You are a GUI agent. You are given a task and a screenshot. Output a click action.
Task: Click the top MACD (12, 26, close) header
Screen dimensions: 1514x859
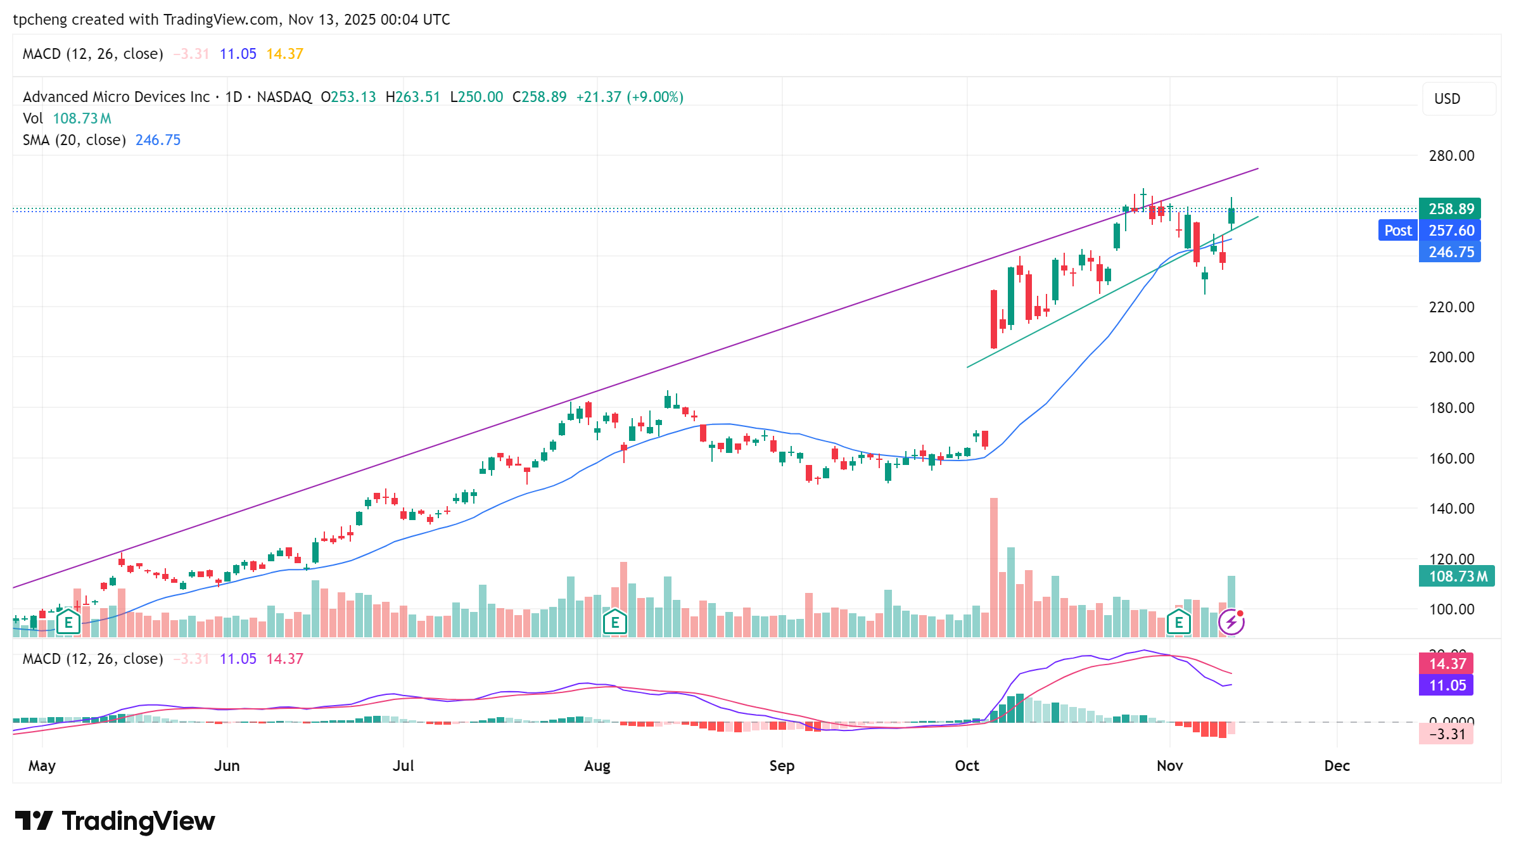pyautogui.click(x=92, y=54)
